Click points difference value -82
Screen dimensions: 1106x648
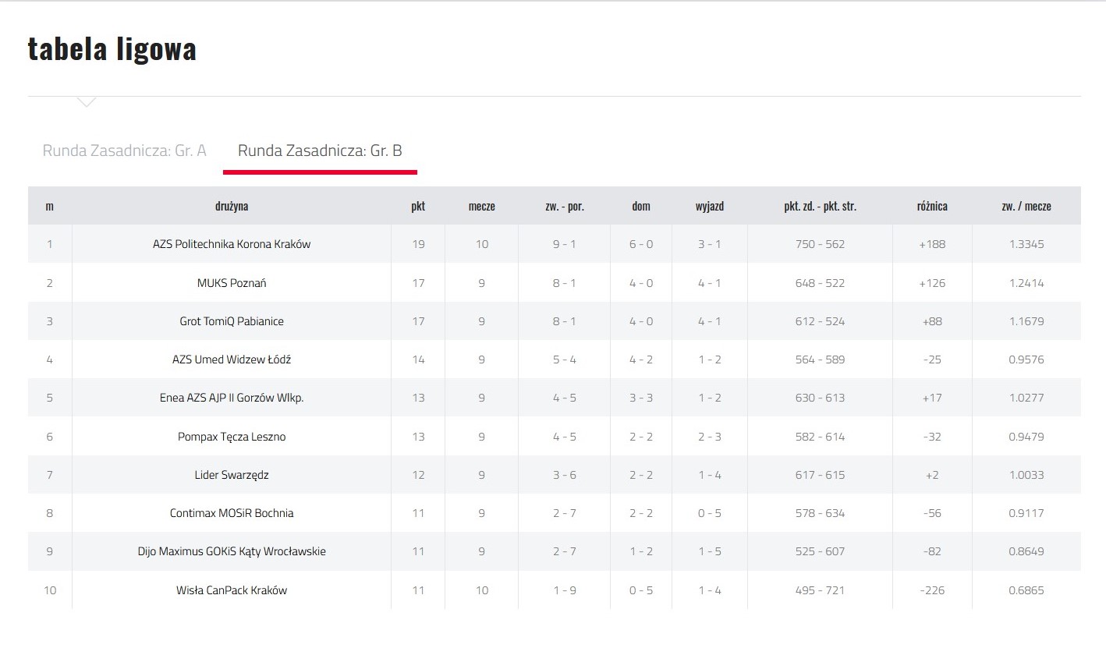point(932,551)
